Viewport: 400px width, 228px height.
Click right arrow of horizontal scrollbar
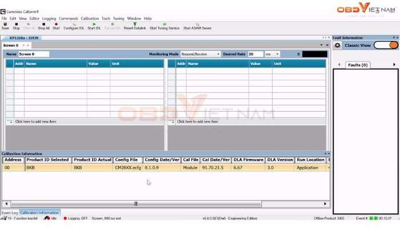(x=325, y=203)
